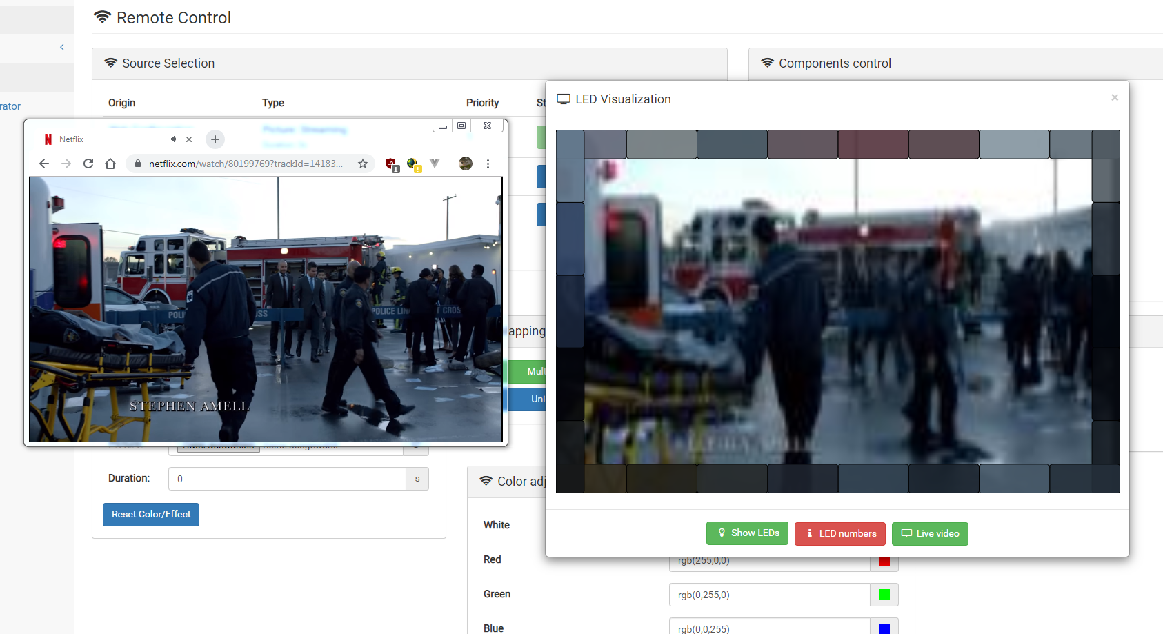Minimize the Netflix browser window
This screenshot has height=634, width=1163.
[x=442, y=126]
